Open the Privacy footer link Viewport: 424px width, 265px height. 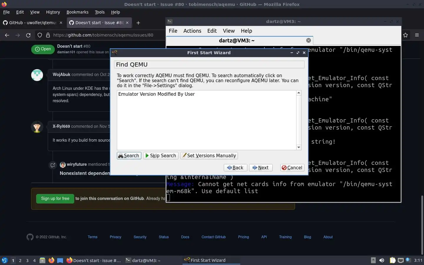click(x=115, y=237)
